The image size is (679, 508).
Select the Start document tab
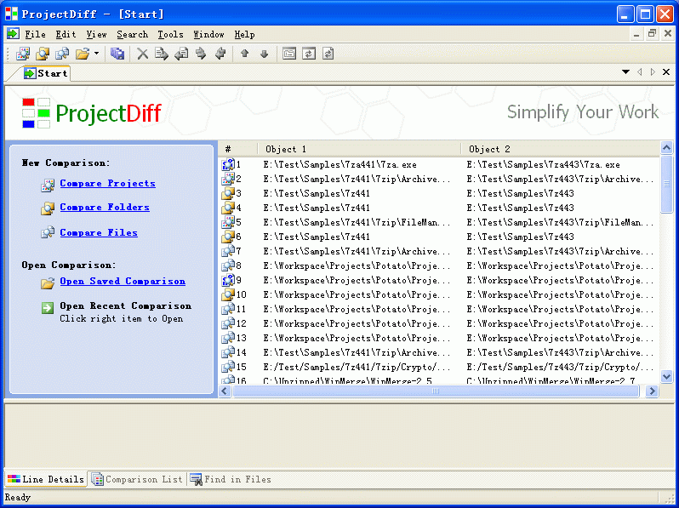pyautogui.click(x=45, y=73)
